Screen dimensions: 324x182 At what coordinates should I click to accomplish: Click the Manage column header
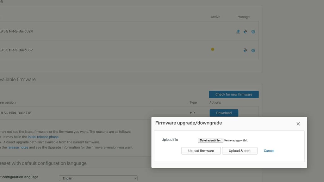(243, 17)
